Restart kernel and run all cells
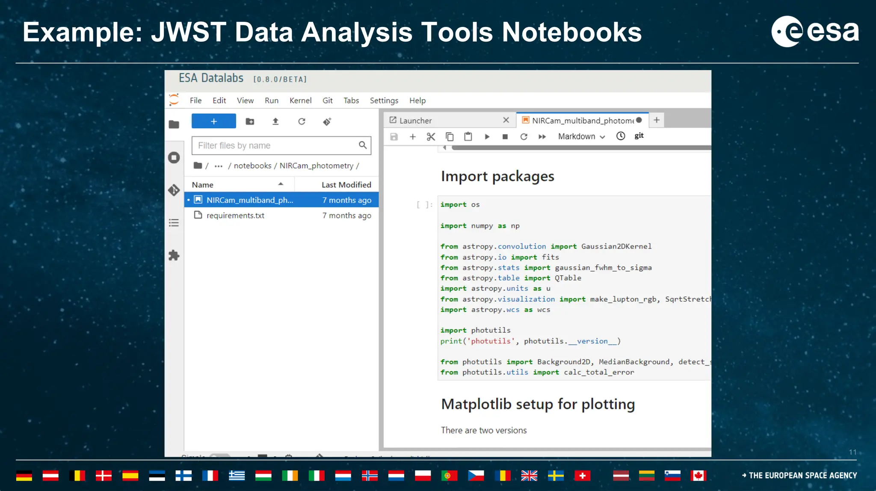 542,136
